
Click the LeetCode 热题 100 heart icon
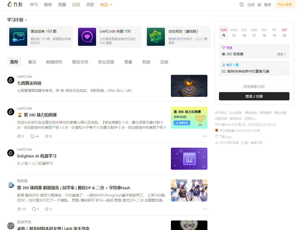pyautogui.click(x=87, y=37)
